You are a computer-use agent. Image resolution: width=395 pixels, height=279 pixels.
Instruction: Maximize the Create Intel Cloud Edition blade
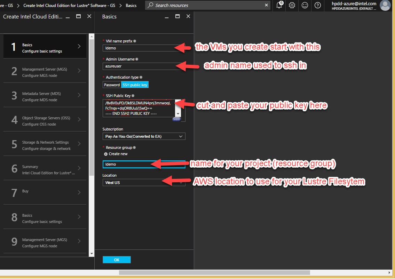coord(79,16)
